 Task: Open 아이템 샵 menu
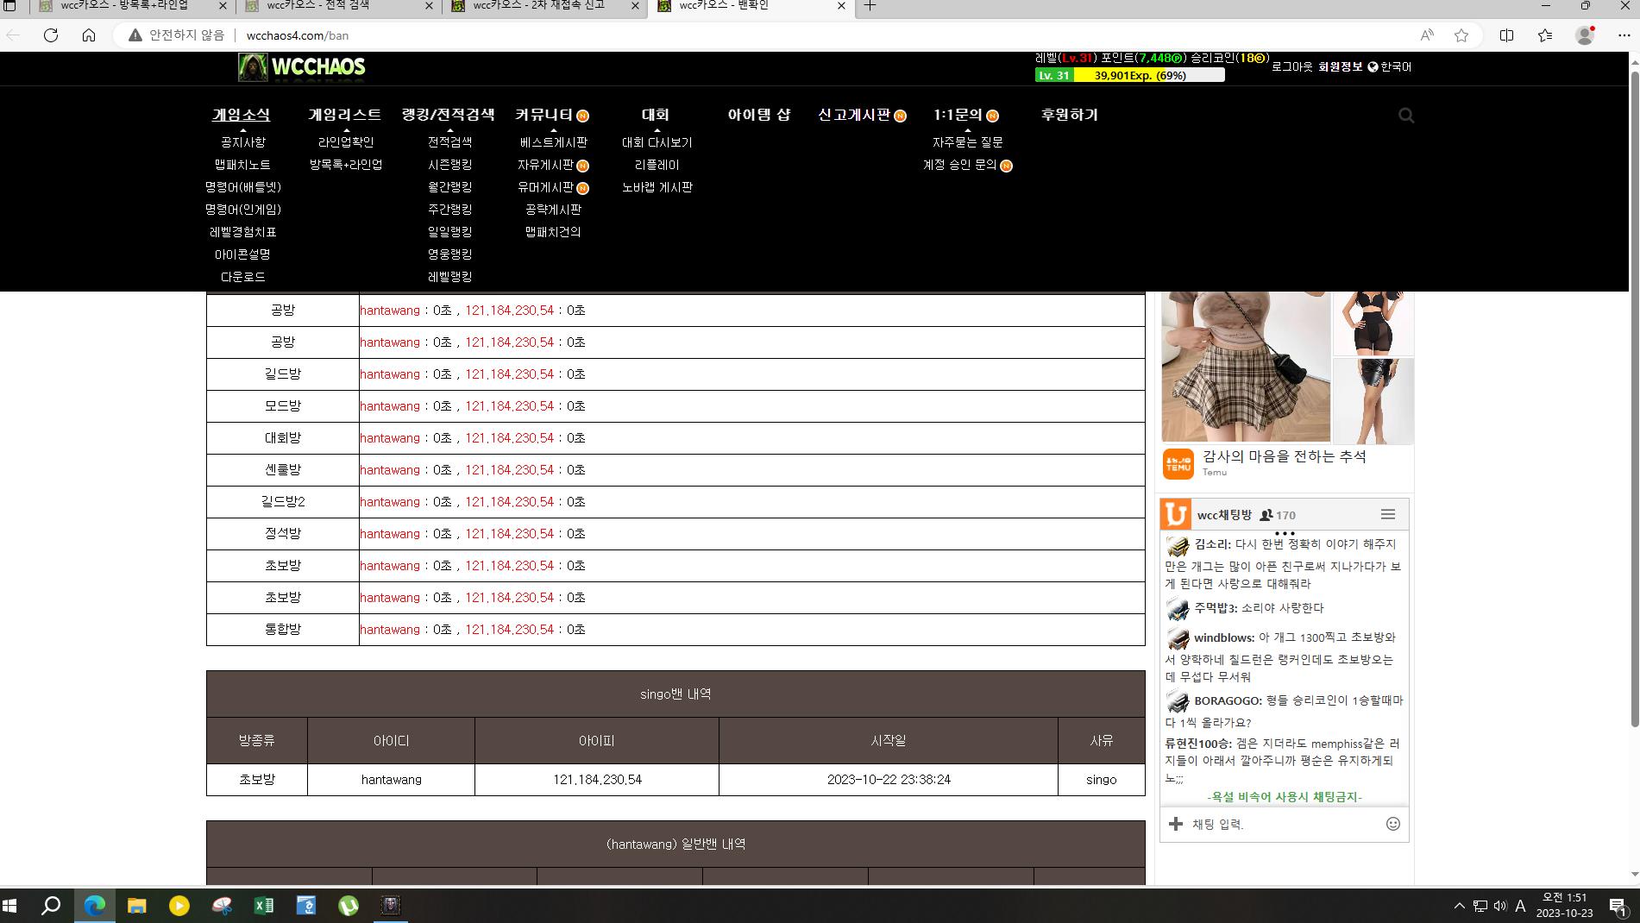click(x=759, y=115)
